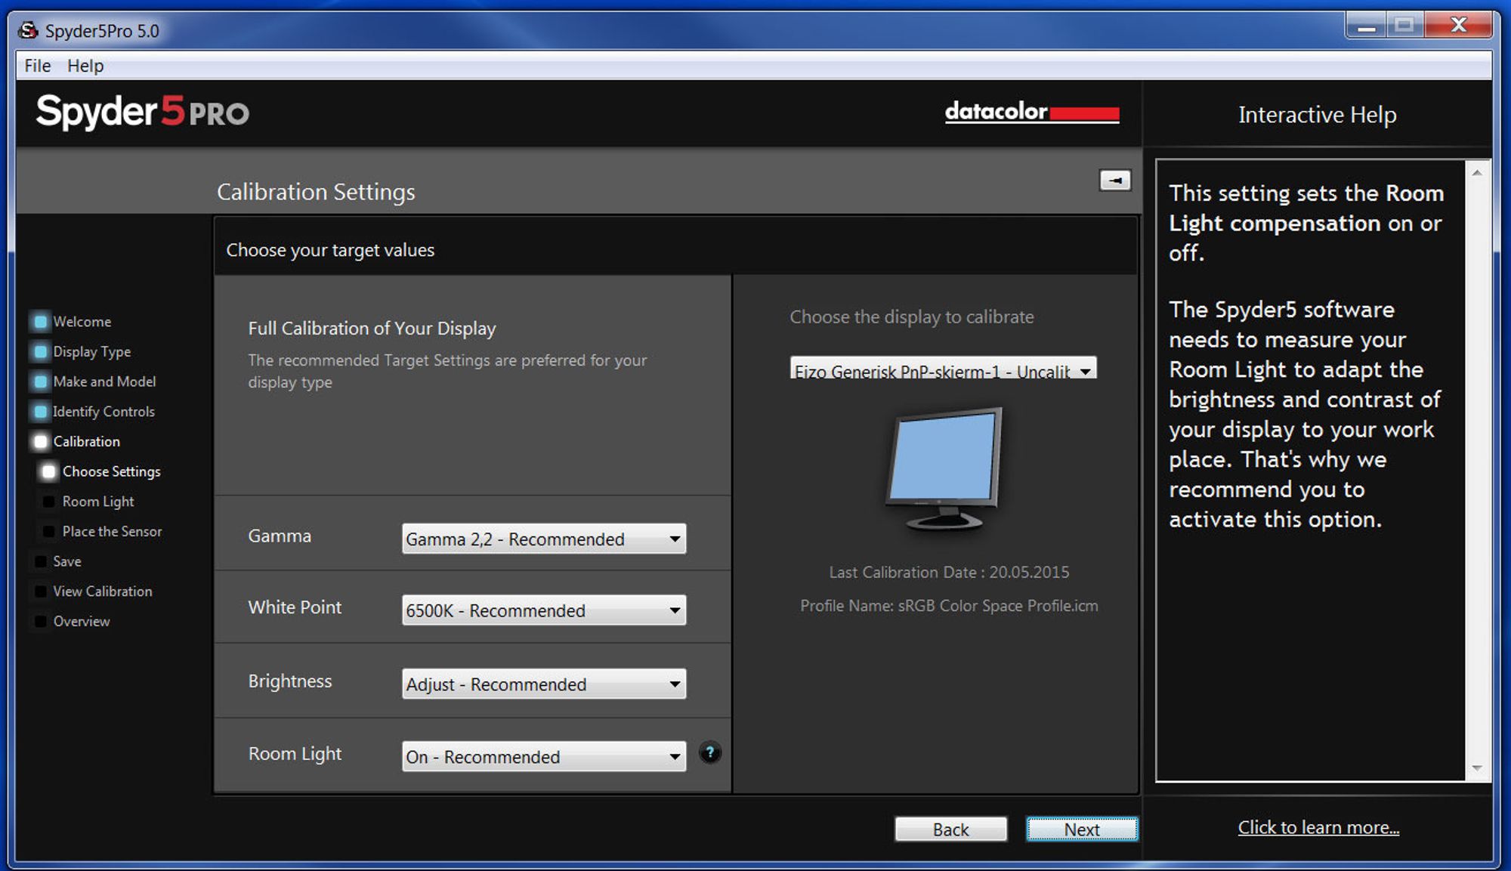Viewport: 1511px width, 871px height.
Task: Click the Back button
Action: pyautogui.click(x=950, y=829)
